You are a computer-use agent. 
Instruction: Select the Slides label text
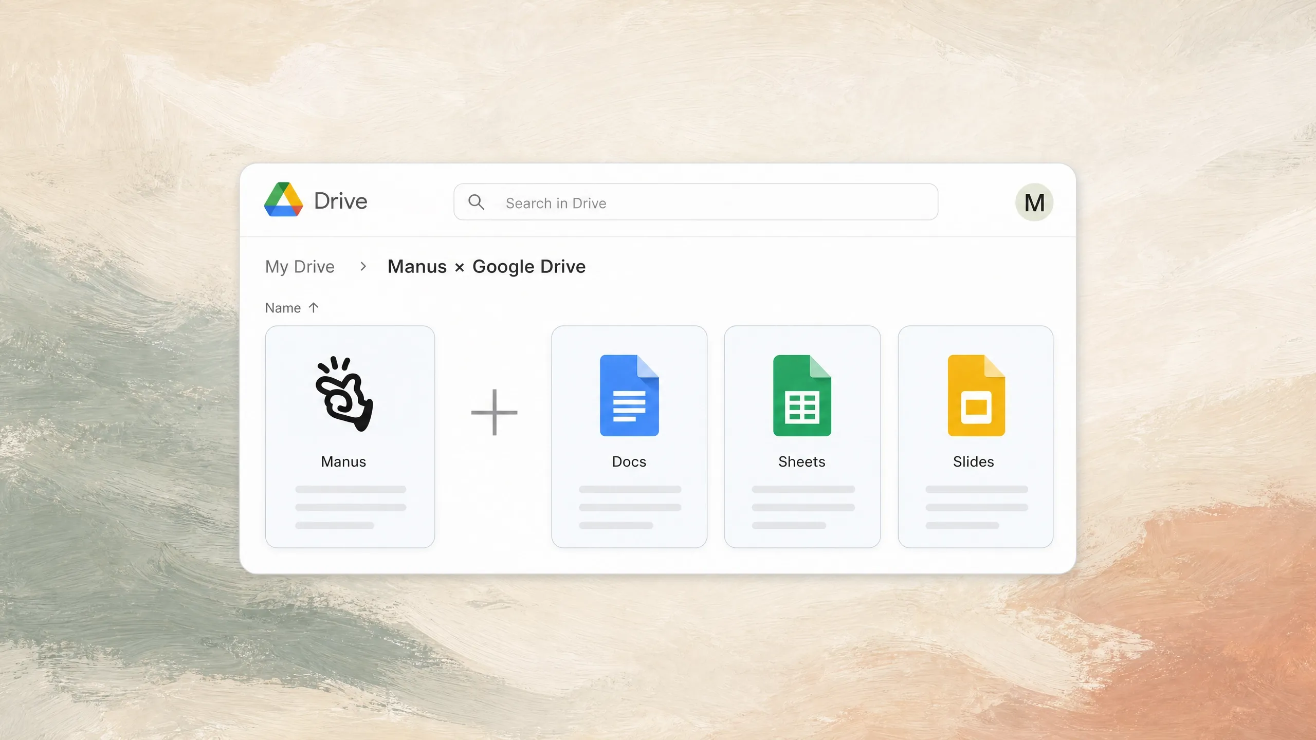[x=973, y=461]
